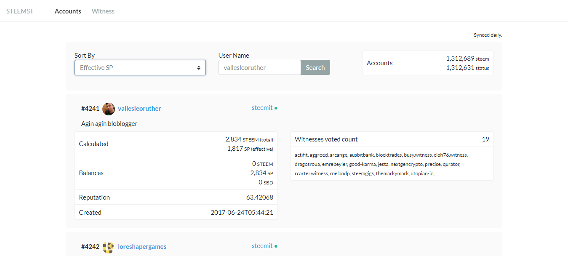Viewport: 568px width, 256px height.
Task: Open the Accounts tab
Action: (x=68, y=11)
